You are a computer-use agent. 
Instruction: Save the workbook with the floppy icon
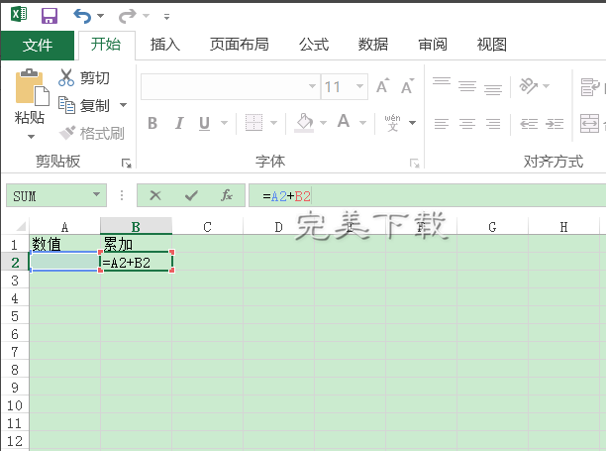50,16
